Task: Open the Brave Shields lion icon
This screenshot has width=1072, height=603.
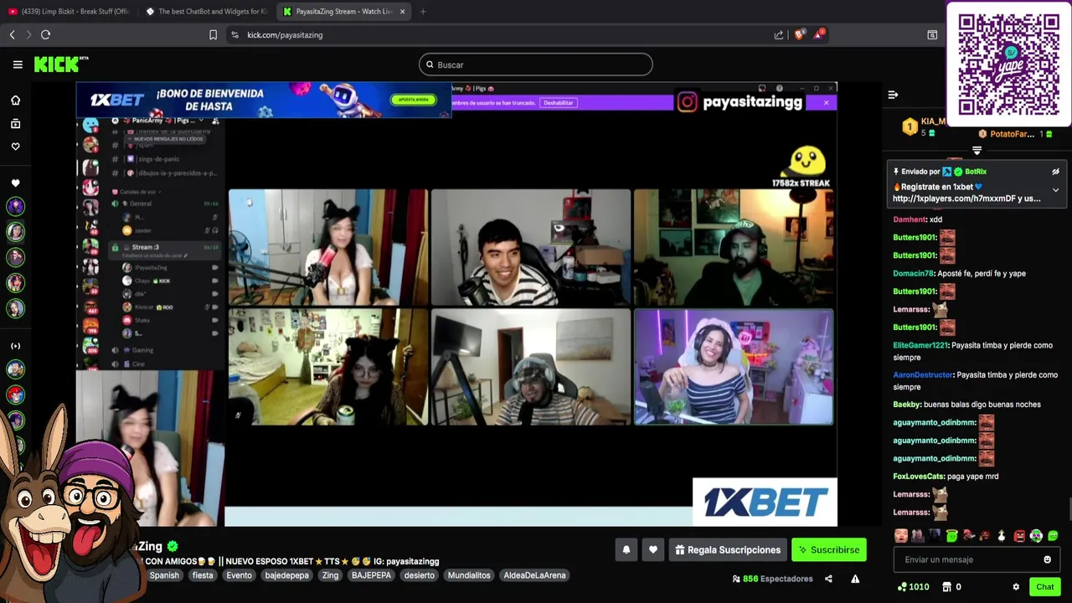Action: point(799,35)
